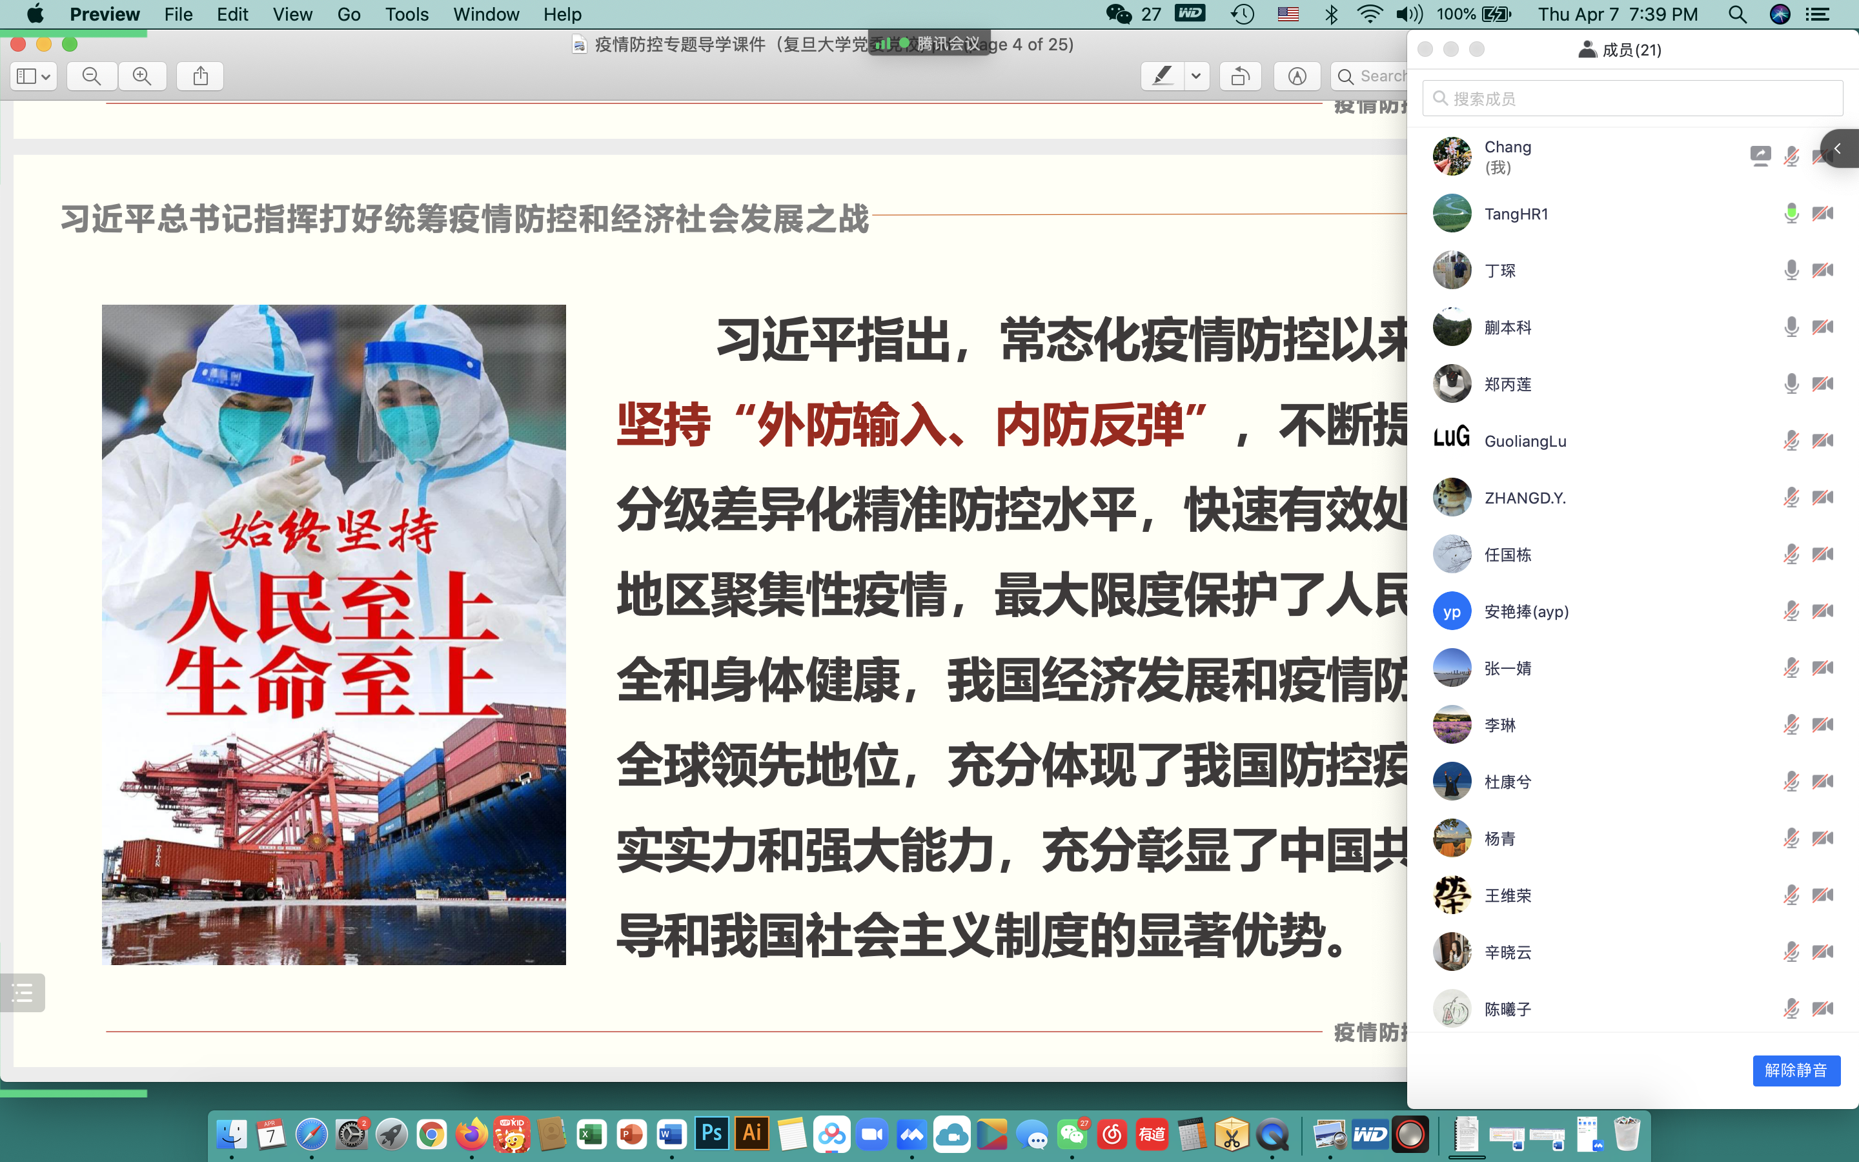
Task: Open the Tools menu in the menu bar
Action: (407, 14)
